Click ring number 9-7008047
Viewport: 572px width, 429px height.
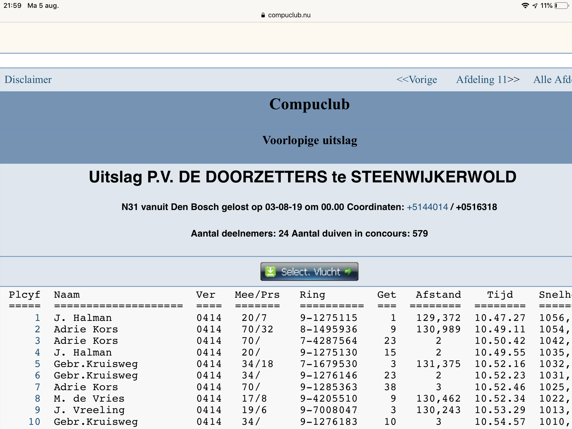[x=329, y=410]
